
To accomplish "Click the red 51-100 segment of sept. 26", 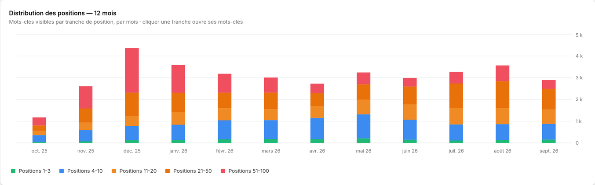I will [549, 85].
